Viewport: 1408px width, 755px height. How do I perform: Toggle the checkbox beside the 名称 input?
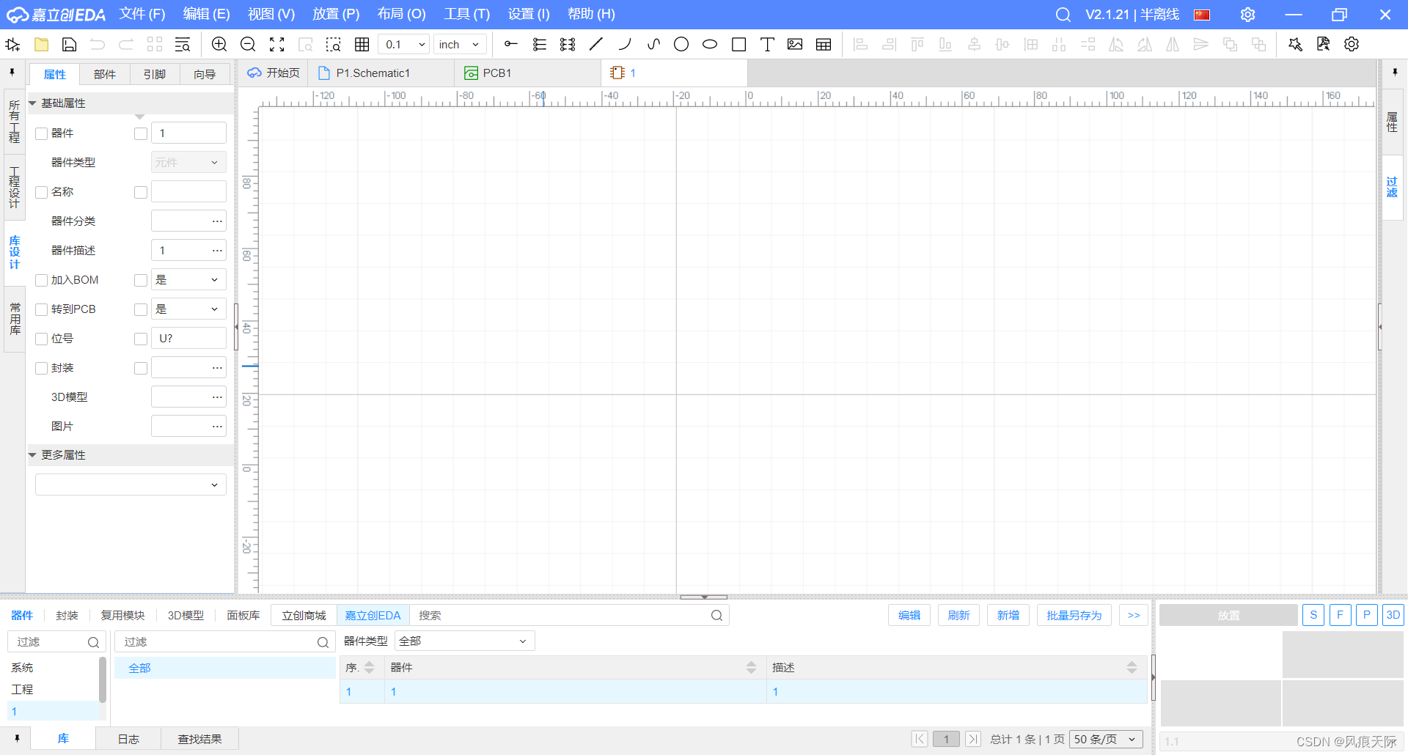141,192
